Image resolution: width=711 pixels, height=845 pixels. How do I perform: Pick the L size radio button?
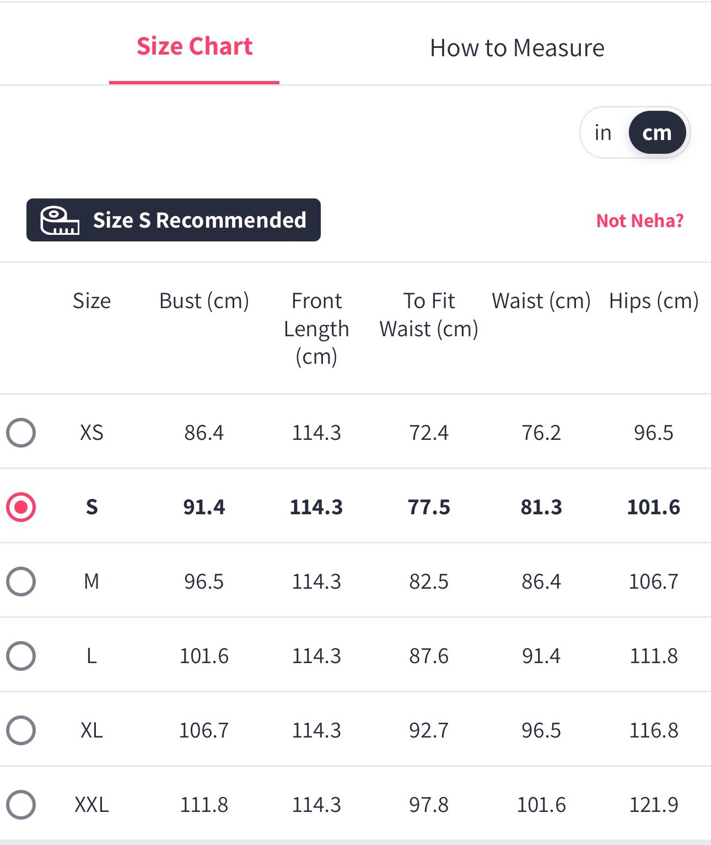tap(21, 656)
